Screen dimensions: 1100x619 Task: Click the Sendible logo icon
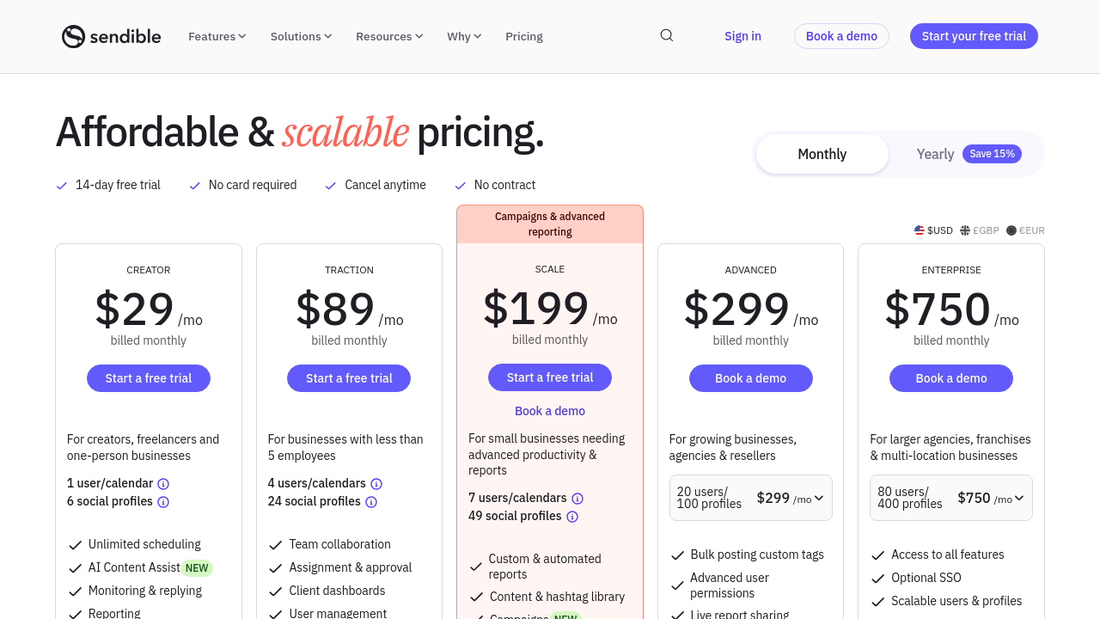(74, 36)
